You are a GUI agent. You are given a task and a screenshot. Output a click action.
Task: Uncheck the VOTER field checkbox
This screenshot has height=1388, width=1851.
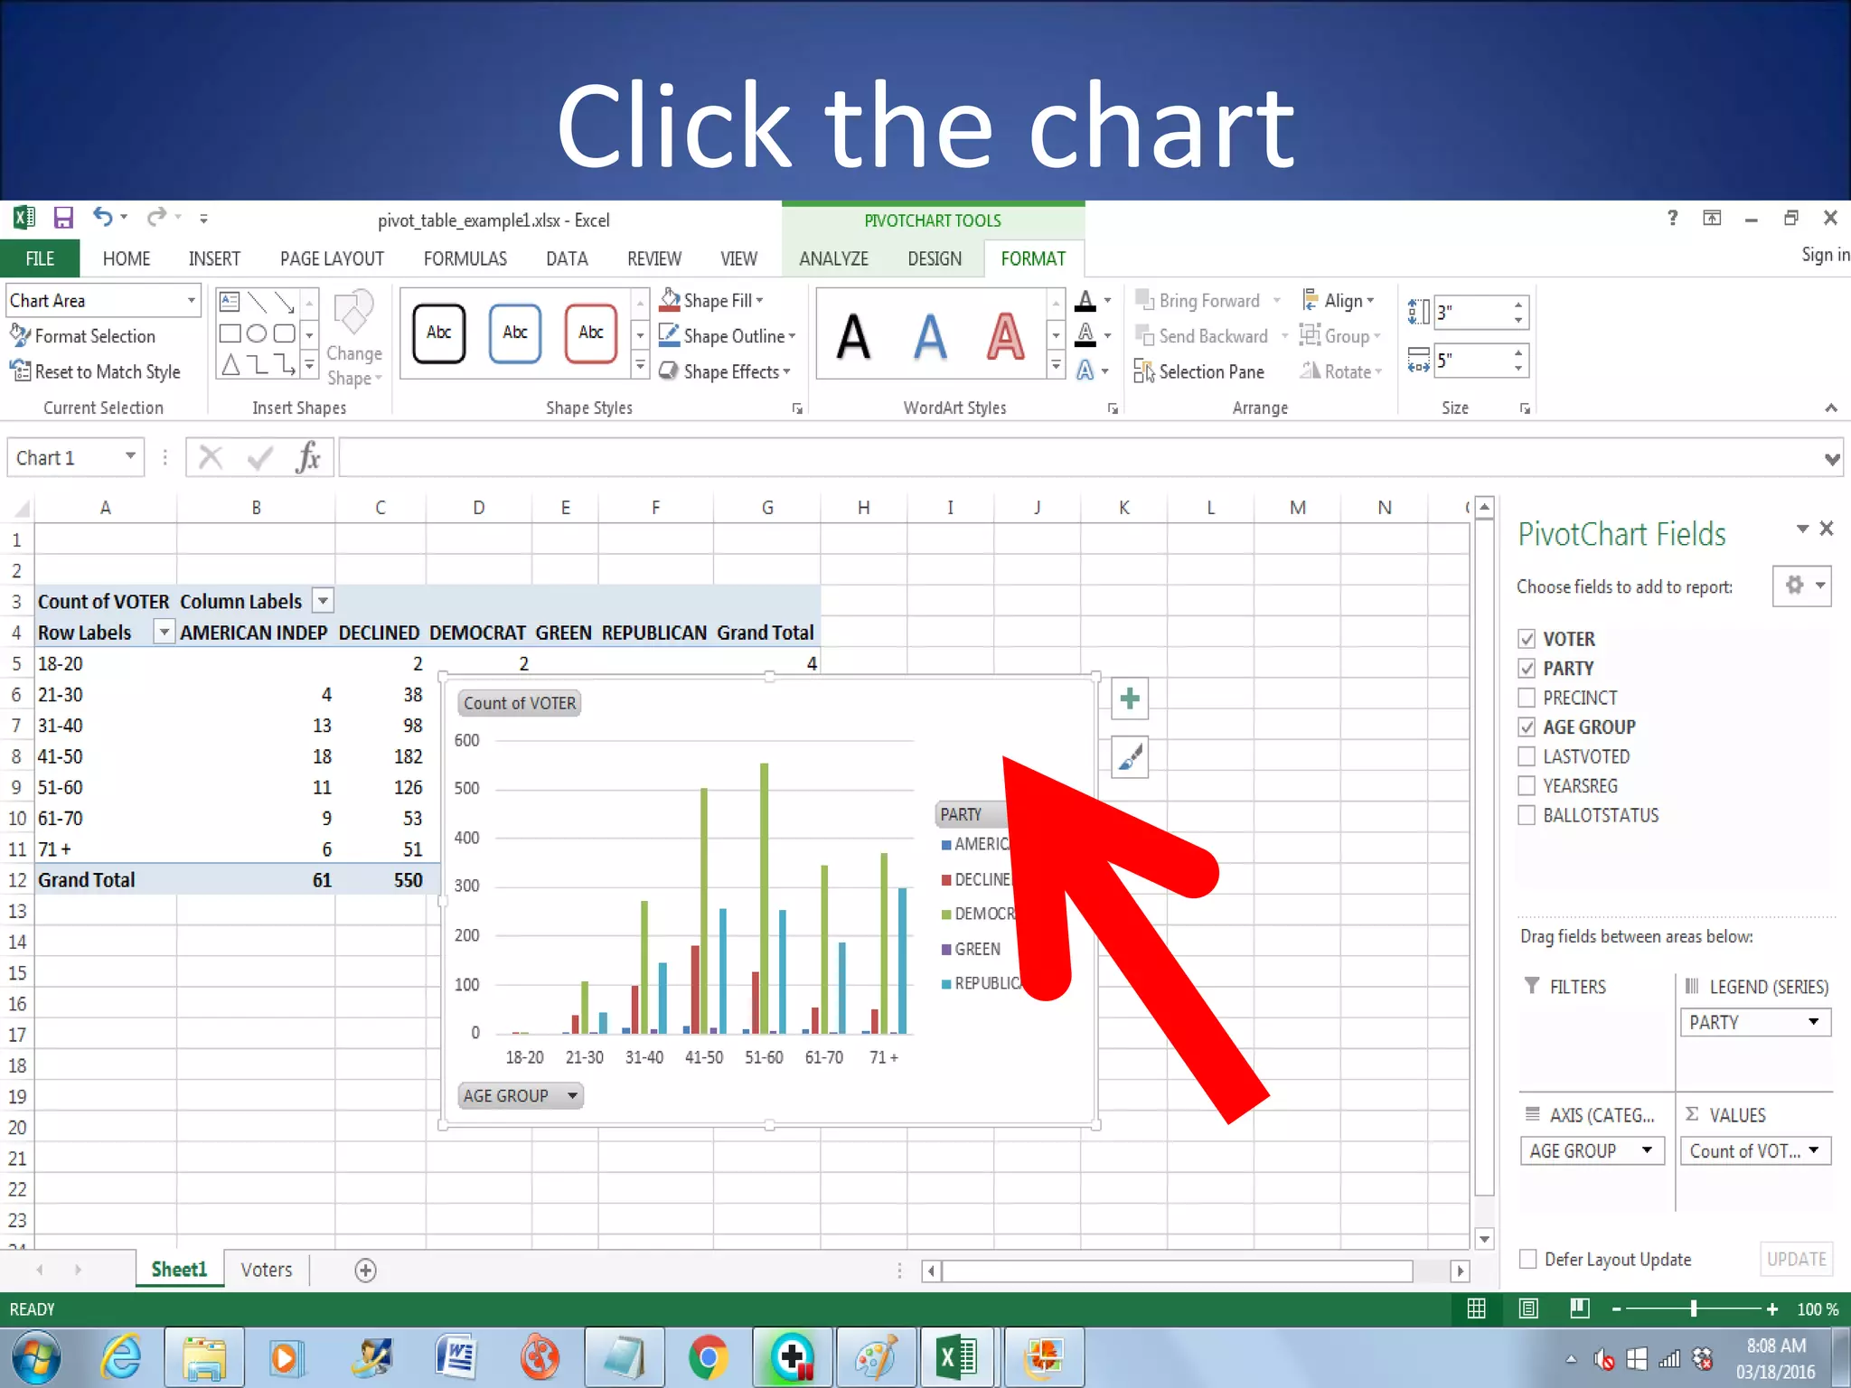(x=1527, y=639)
